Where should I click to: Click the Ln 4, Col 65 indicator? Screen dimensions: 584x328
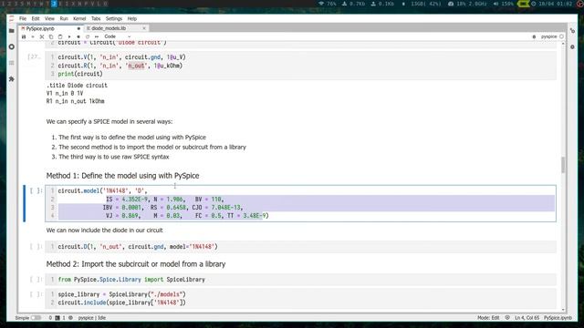coord(527,318)
